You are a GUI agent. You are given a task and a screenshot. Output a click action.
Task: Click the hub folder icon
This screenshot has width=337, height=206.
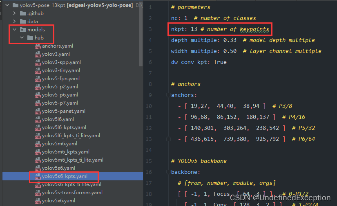[x=30, y=38]
